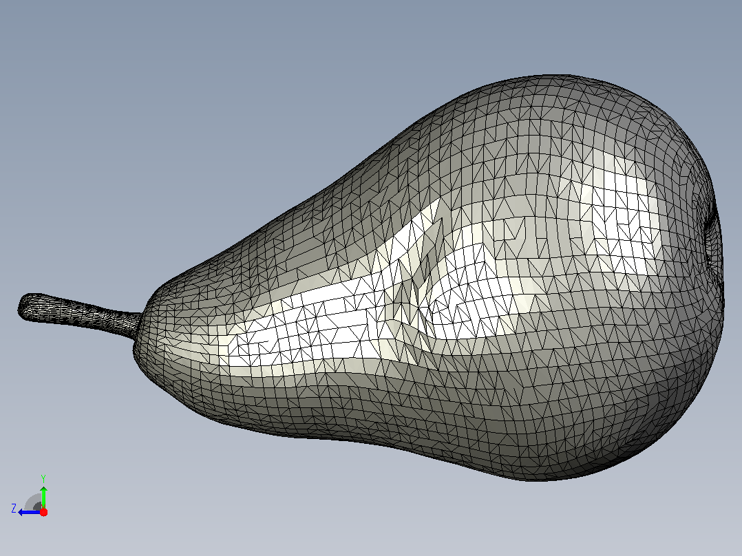This screenshot has width=742, height=556.
Task: Click the green Y axis arrow of the triad
Action: click(43, 497)
